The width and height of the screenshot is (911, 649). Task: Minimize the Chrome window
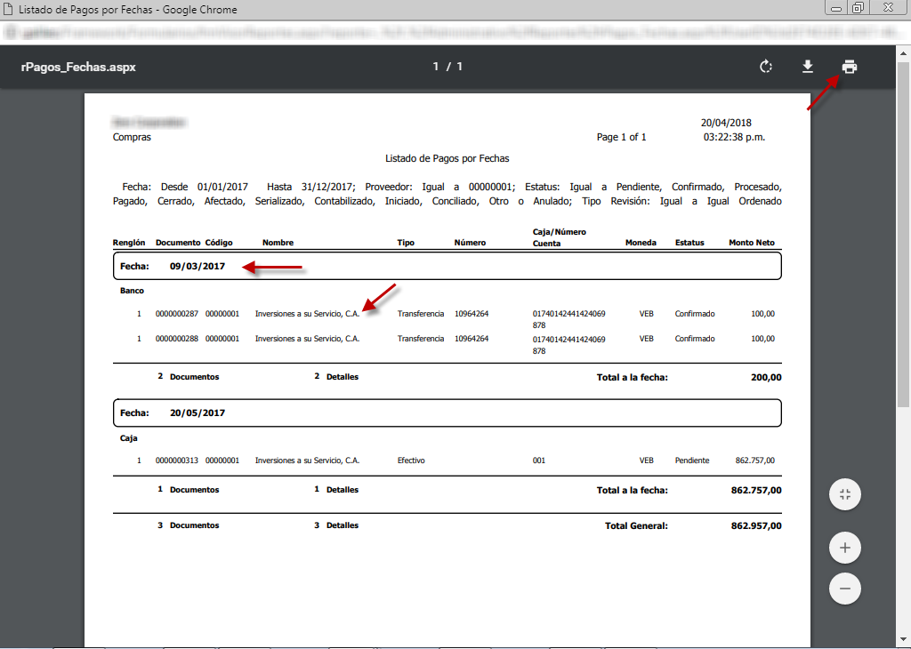836,8
